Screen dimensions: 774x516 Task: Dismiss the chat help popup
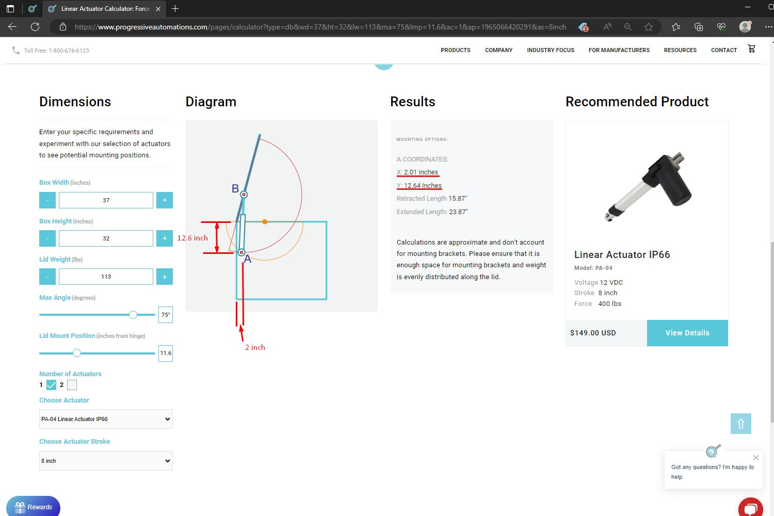(755, 458)
